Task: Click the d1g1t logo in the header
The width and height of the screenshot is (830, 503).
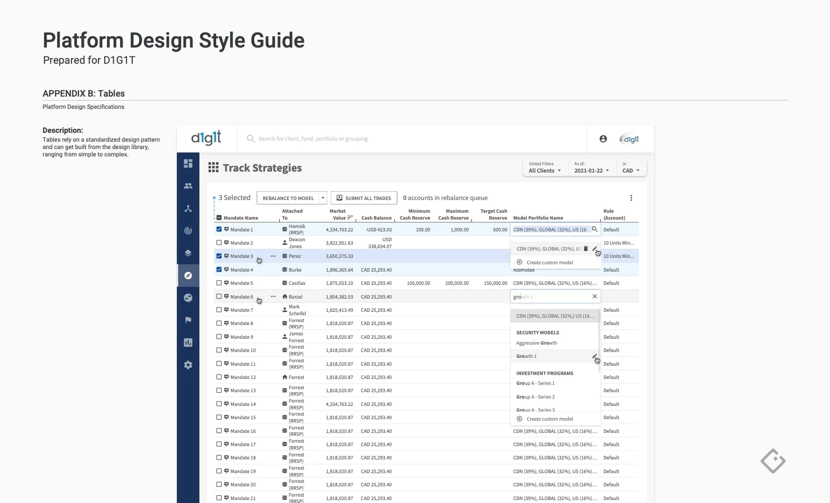Action: point(206,138)
